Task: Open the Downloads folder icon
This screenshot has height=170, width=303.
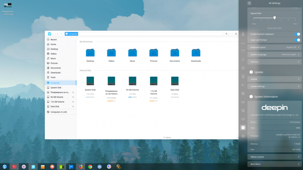Action: [196, 53]
